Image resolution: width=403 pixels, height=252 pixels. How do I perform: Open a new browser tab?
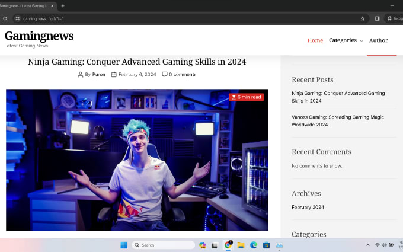click(x=63, y=6)
